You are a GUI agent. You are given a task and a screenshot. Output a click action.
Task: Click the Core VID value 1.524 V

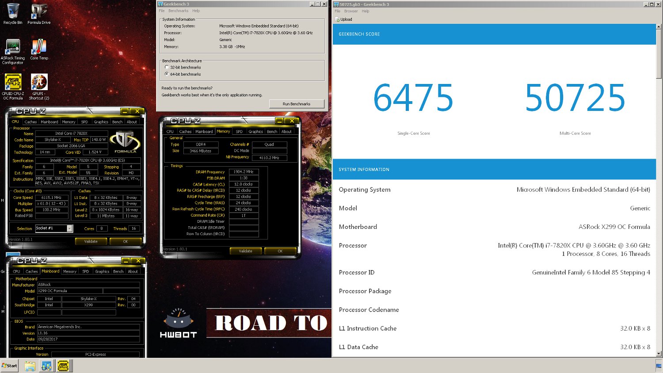tap(95, 152)
